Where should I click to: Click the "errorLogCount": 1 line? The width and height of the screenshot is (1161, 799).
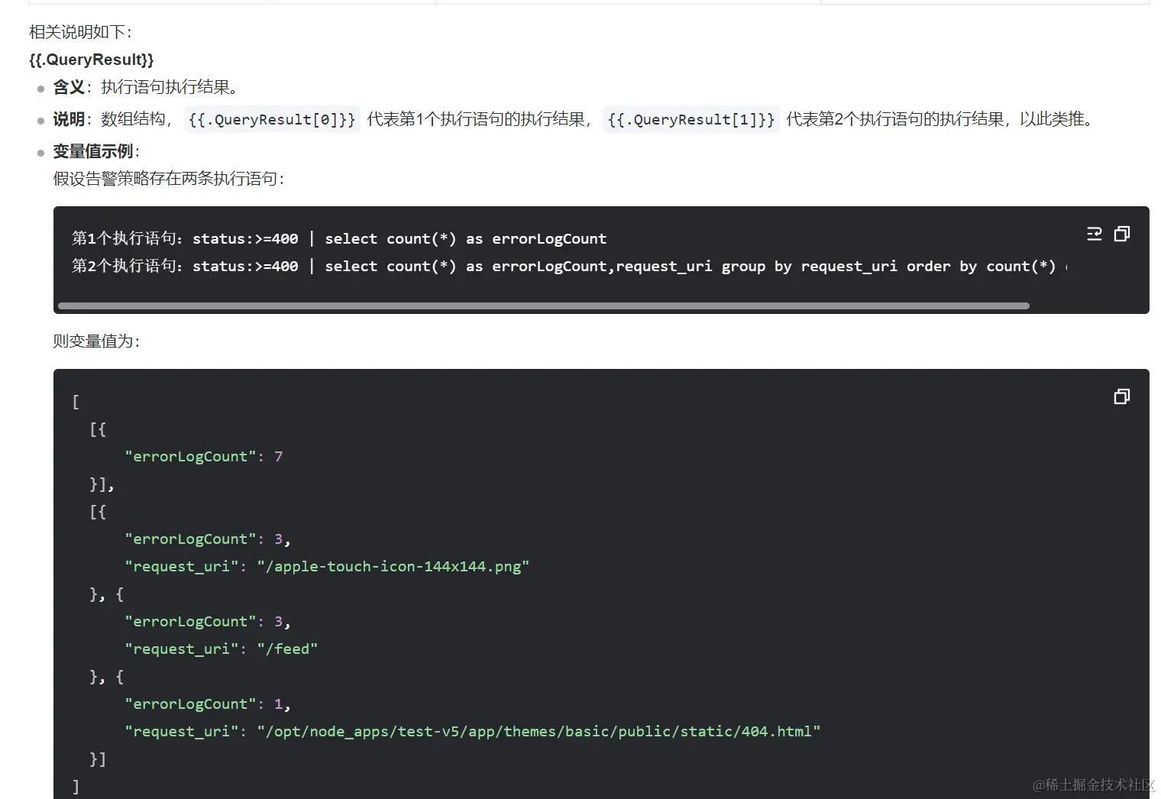point(208,704)
